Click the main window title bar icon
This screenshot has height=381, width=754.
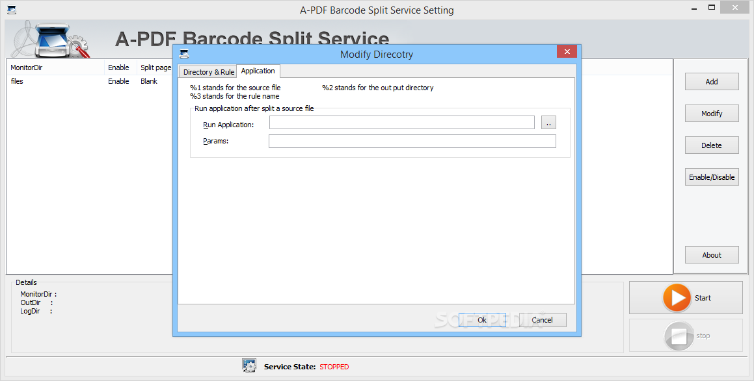click(x=12, y=9)
